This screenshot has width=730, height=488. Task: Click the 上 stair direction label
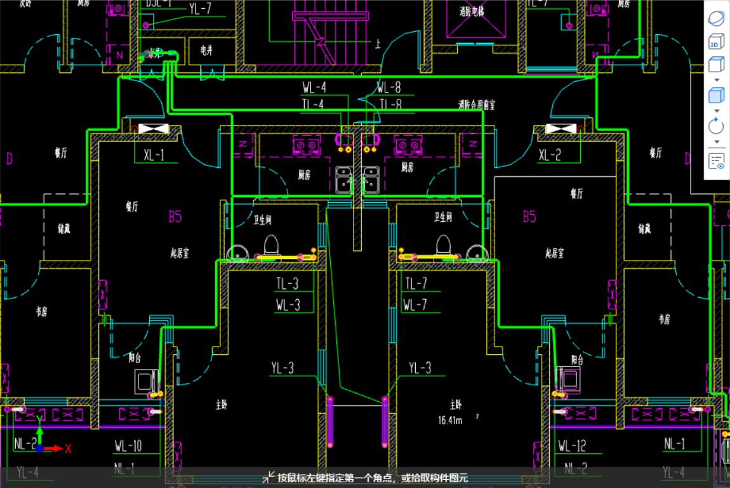378,44
